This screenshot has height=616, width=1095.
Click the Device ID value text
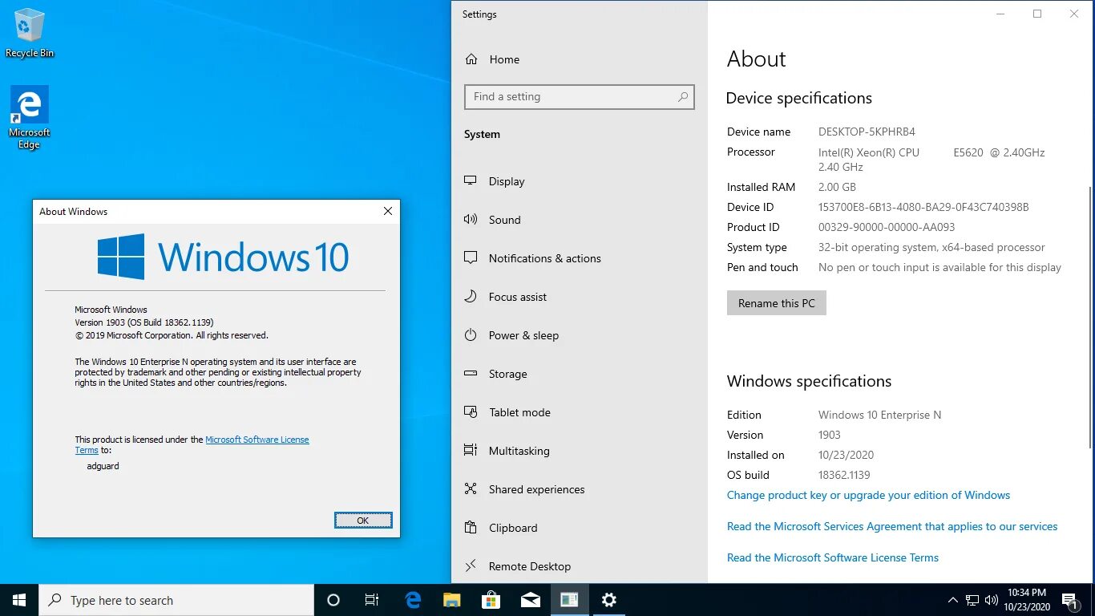pos(923,207)
